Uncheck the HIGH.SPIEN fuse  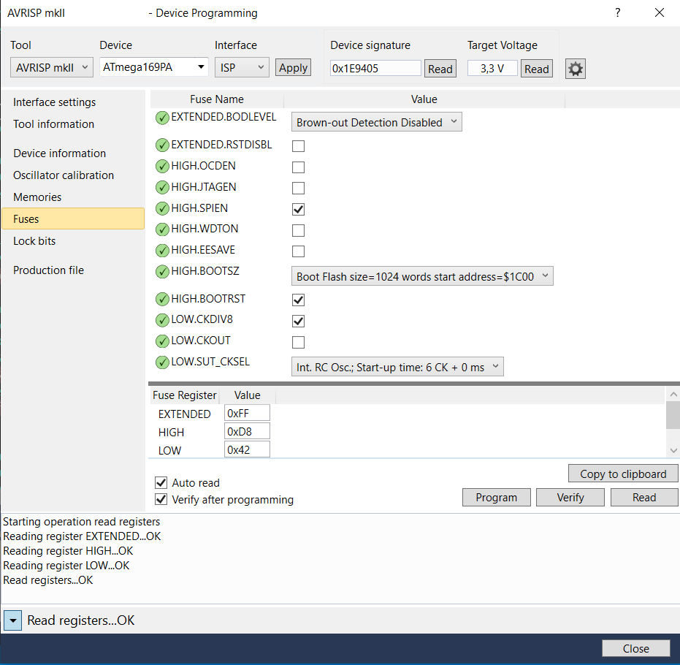tap(298, 209)
